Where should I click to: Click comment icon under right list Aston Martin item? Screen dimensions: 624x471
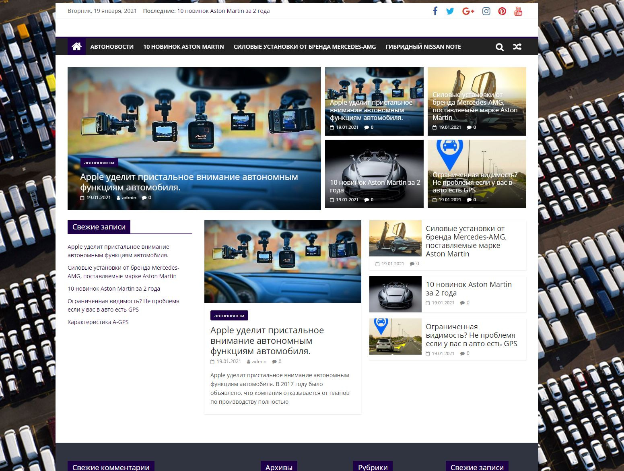[x=462, y=303]
